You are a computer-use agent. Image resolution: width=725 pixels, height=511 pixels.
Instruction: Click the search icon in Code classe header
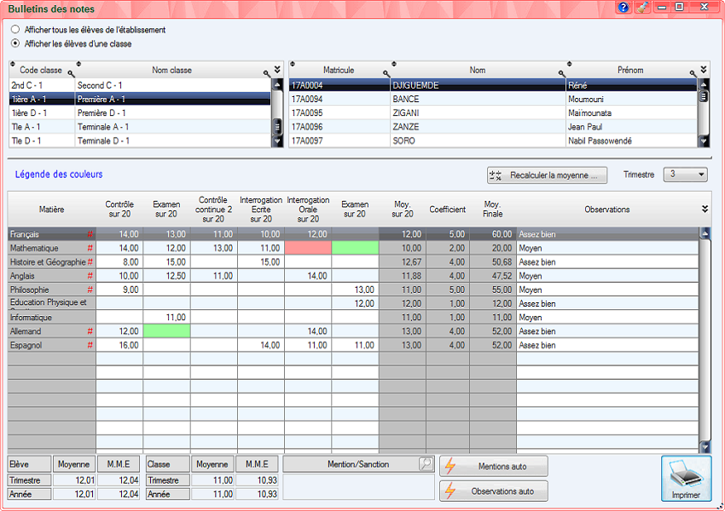pos(71,74)
